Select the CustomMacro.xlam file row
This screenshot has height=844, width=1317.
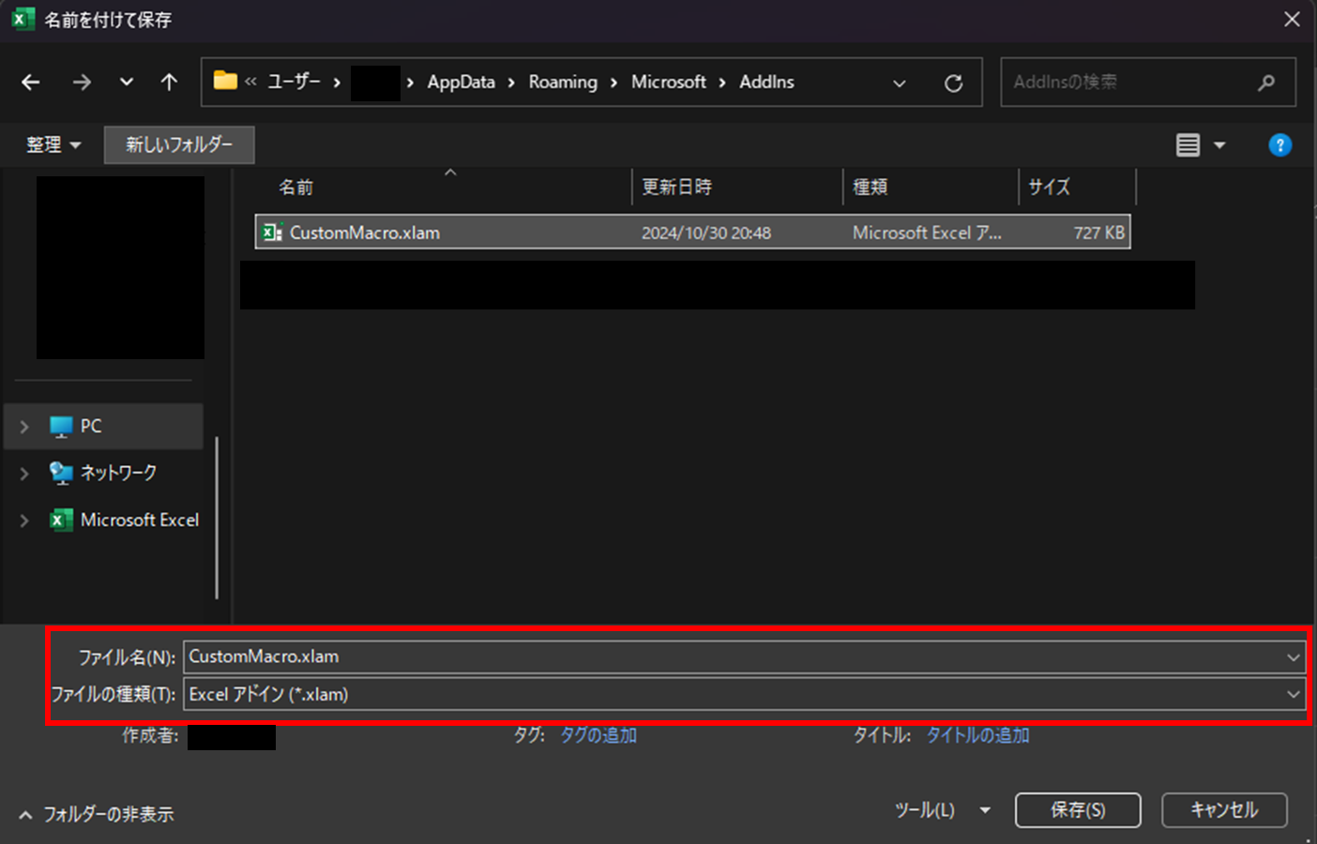(x=692, y=232)
